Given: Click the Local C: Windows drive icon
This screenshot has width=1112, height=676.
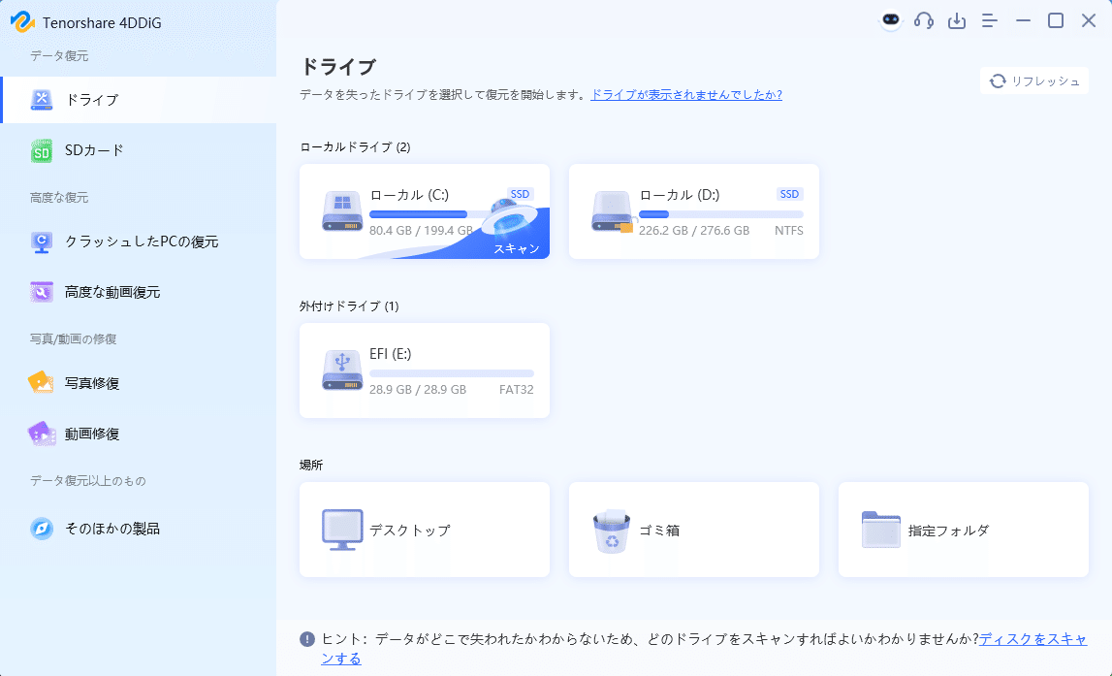Looking at the screenshot, I should [x=342, y=211].
